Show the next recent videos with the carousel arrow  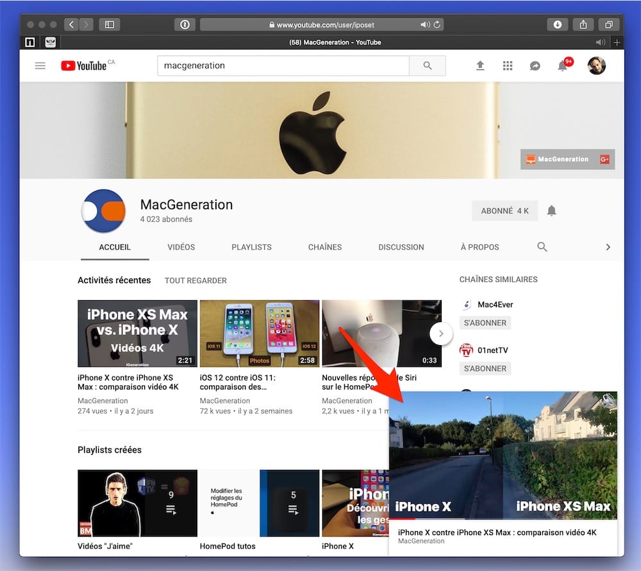point(441,334)
